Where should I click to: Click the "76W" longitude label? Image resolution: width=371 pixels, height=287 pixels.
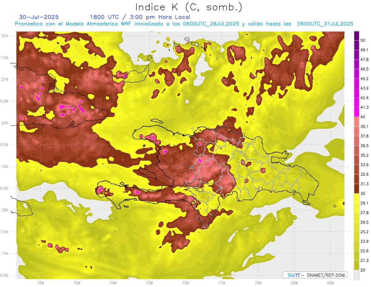[x=41, y=283]
